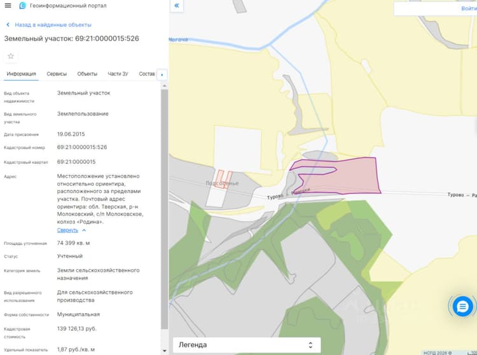Click the scrollbar up arrow

pyautogui.click(x=164, y=86)
